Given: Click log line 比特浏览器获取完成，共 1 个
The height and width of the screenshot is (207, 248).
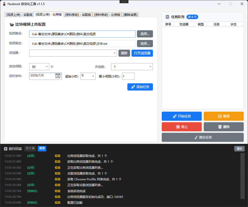Looking at the screenshot, I should coord(87,156).
